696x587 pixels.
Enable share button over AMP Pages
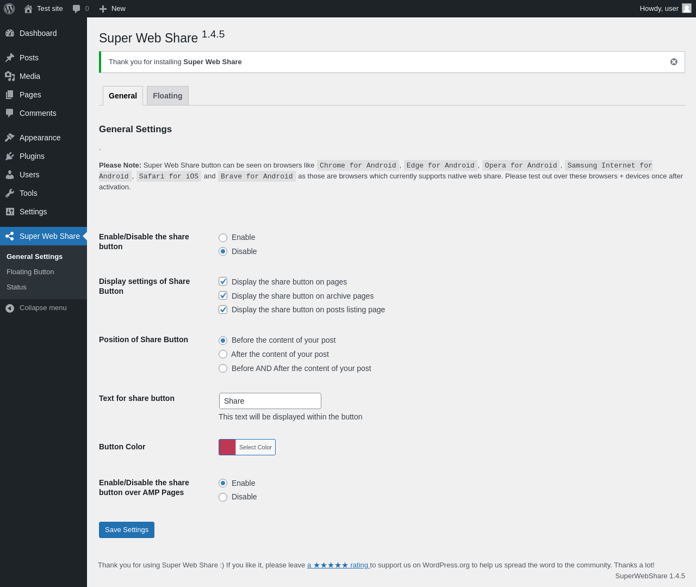tap(223, 483)
